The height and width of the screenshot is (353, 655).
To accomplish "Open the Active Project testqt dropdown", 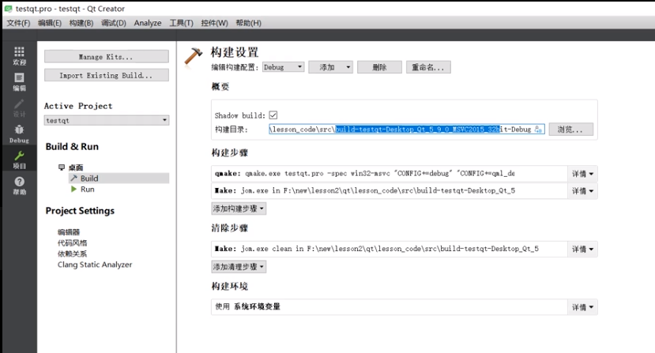I will click(107, 120).
